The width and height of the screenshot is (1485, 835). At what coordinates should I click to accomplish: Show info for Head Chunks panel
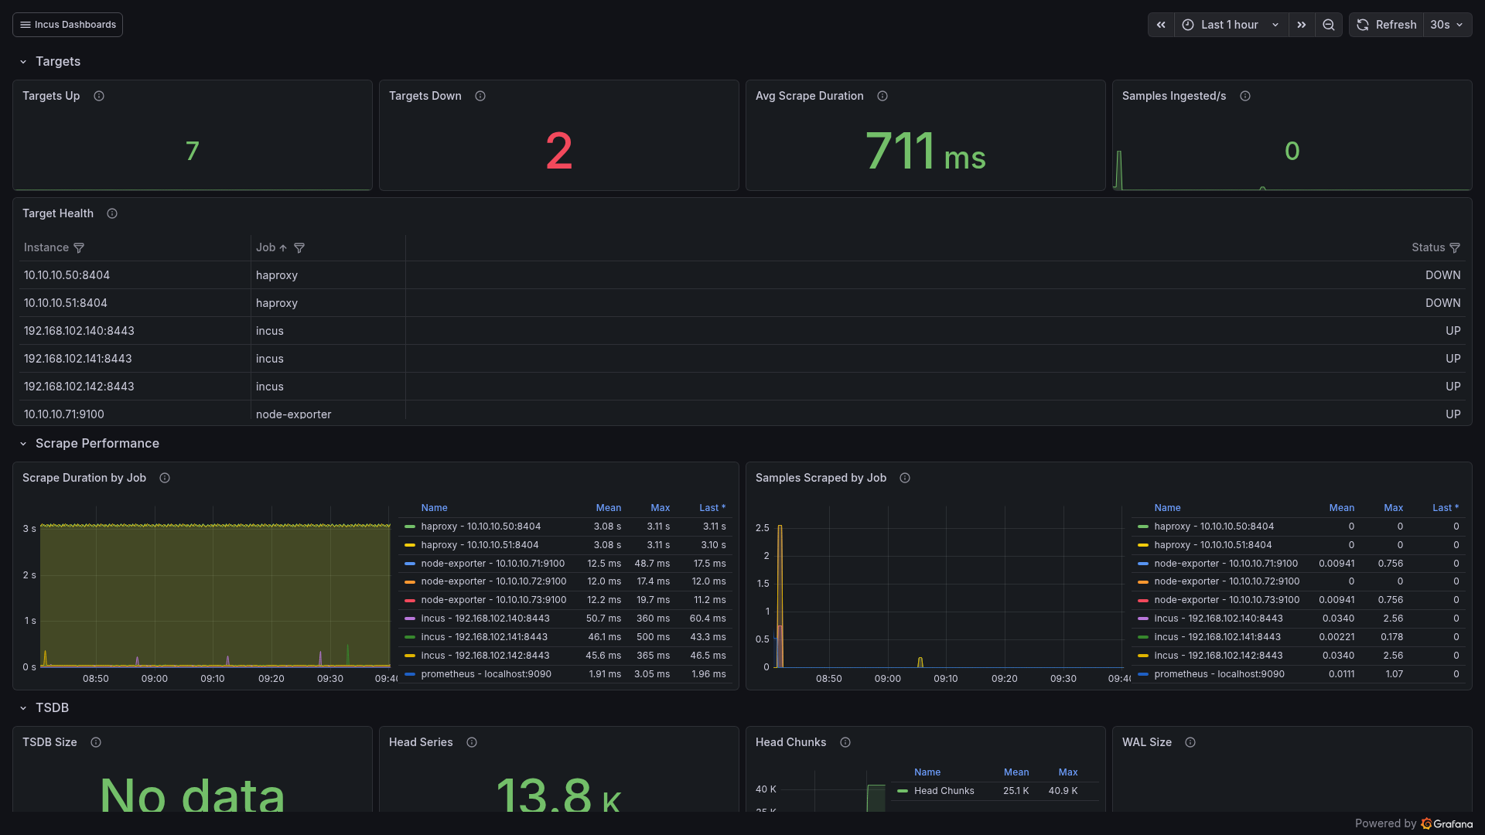(x=845, y=742)
